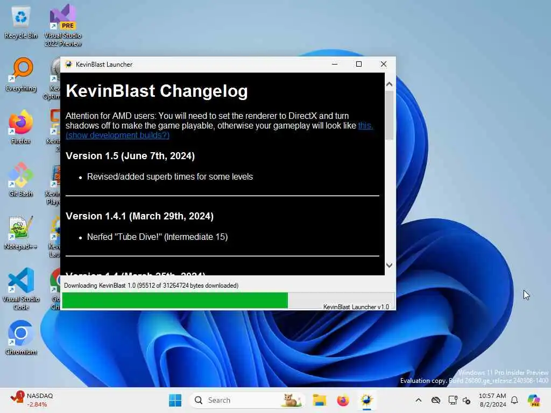This screenshot has height=413, width=551.
Task: Click the taskbar Search box
Action: [x=247, y=400]
